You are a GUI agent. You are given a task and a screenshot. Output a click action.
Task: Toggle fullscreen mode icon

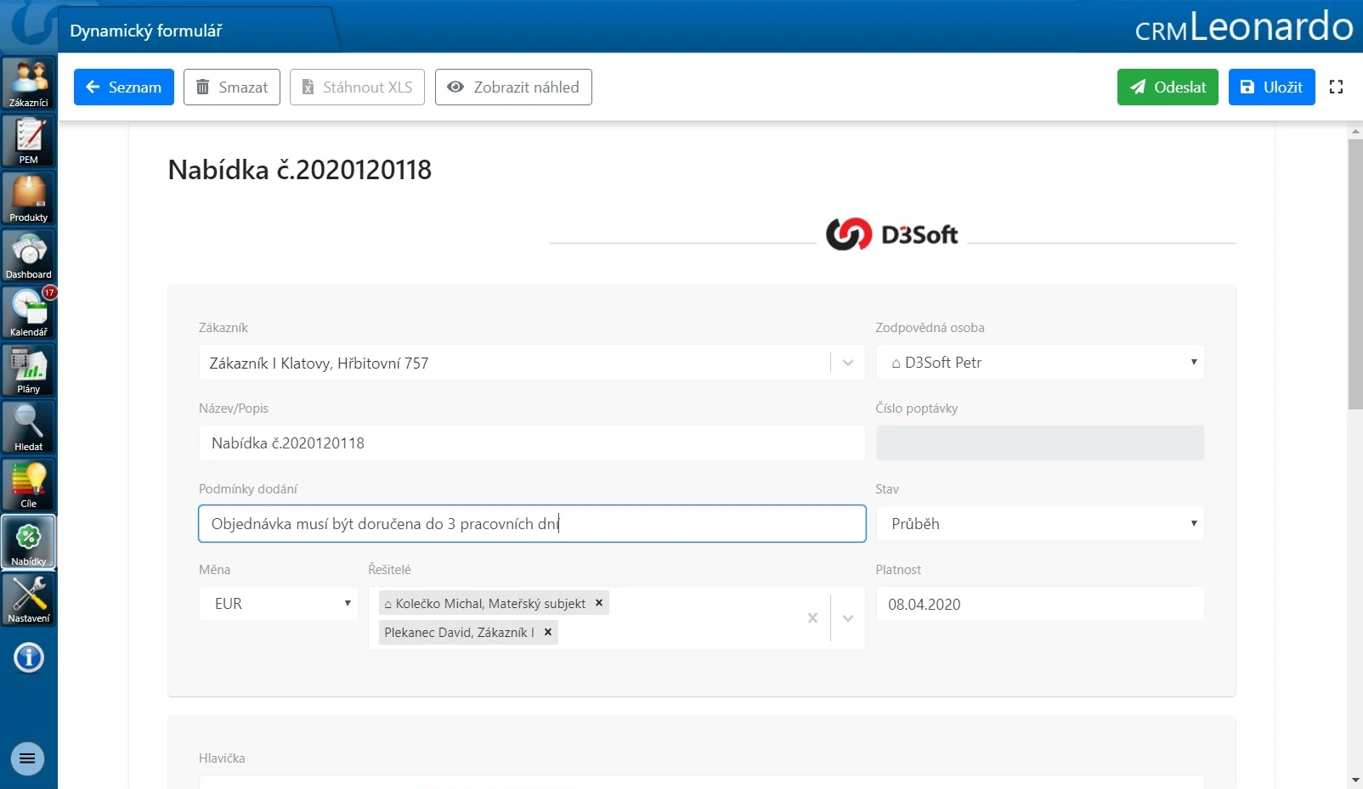click(1336, 87)
